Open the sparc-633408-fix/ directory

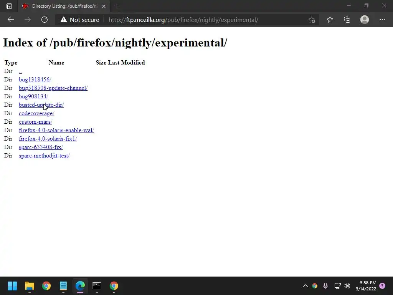41,147
